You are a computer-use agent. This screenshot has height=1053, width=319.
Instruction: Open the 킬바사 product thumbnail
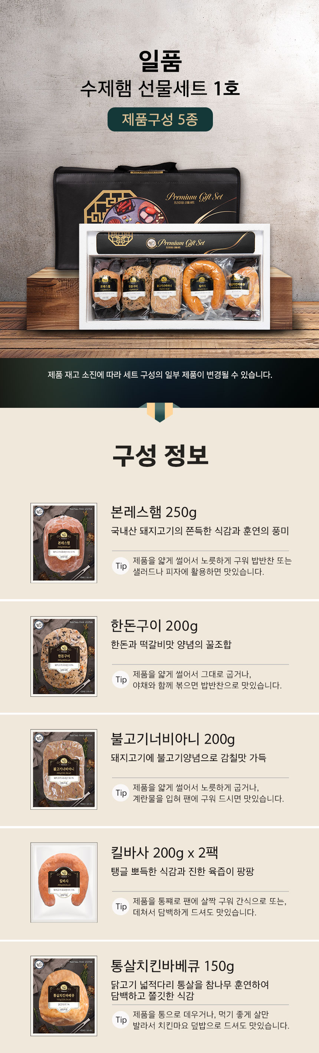pos(64,883)
